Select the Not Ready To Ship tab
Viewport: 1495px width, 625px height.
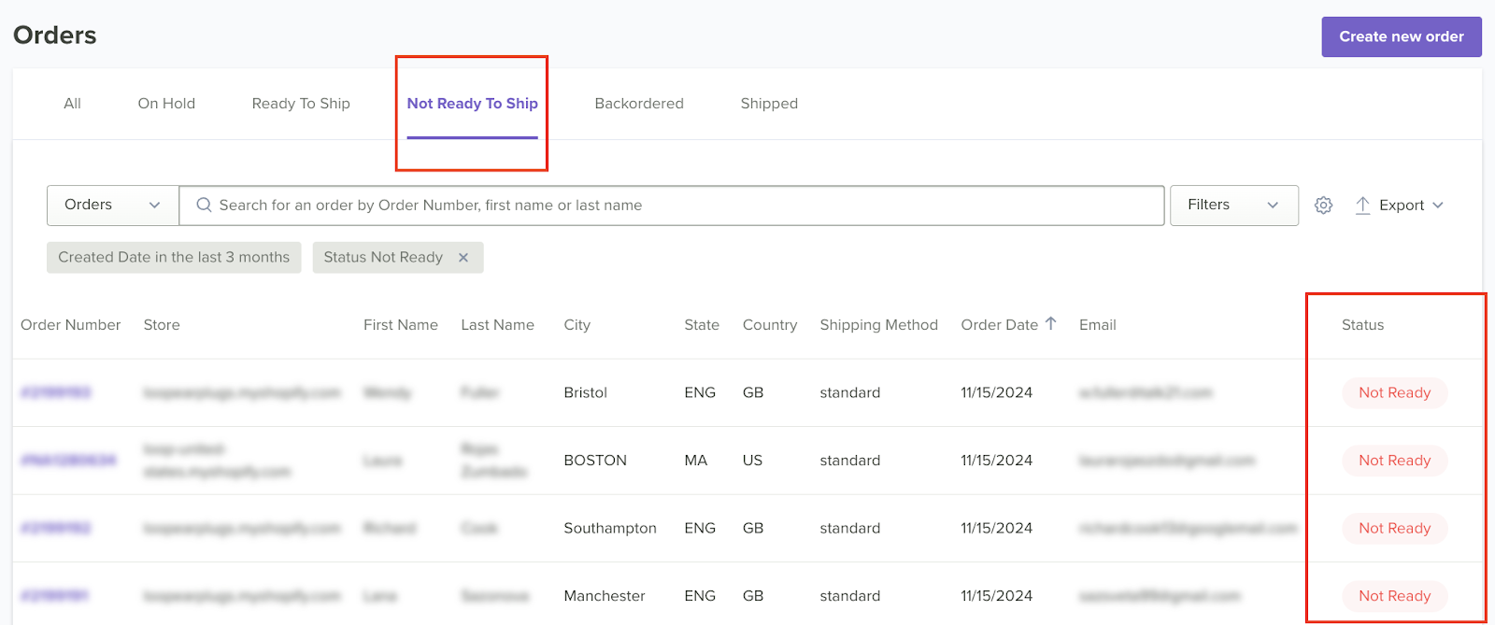coord(472,104)
